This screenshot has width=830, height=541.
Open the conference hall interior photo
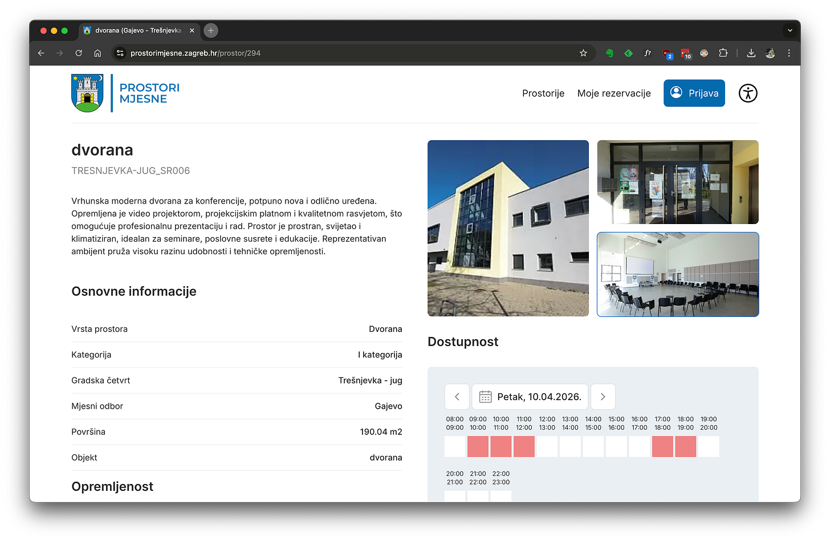click(x=678, y=274)
